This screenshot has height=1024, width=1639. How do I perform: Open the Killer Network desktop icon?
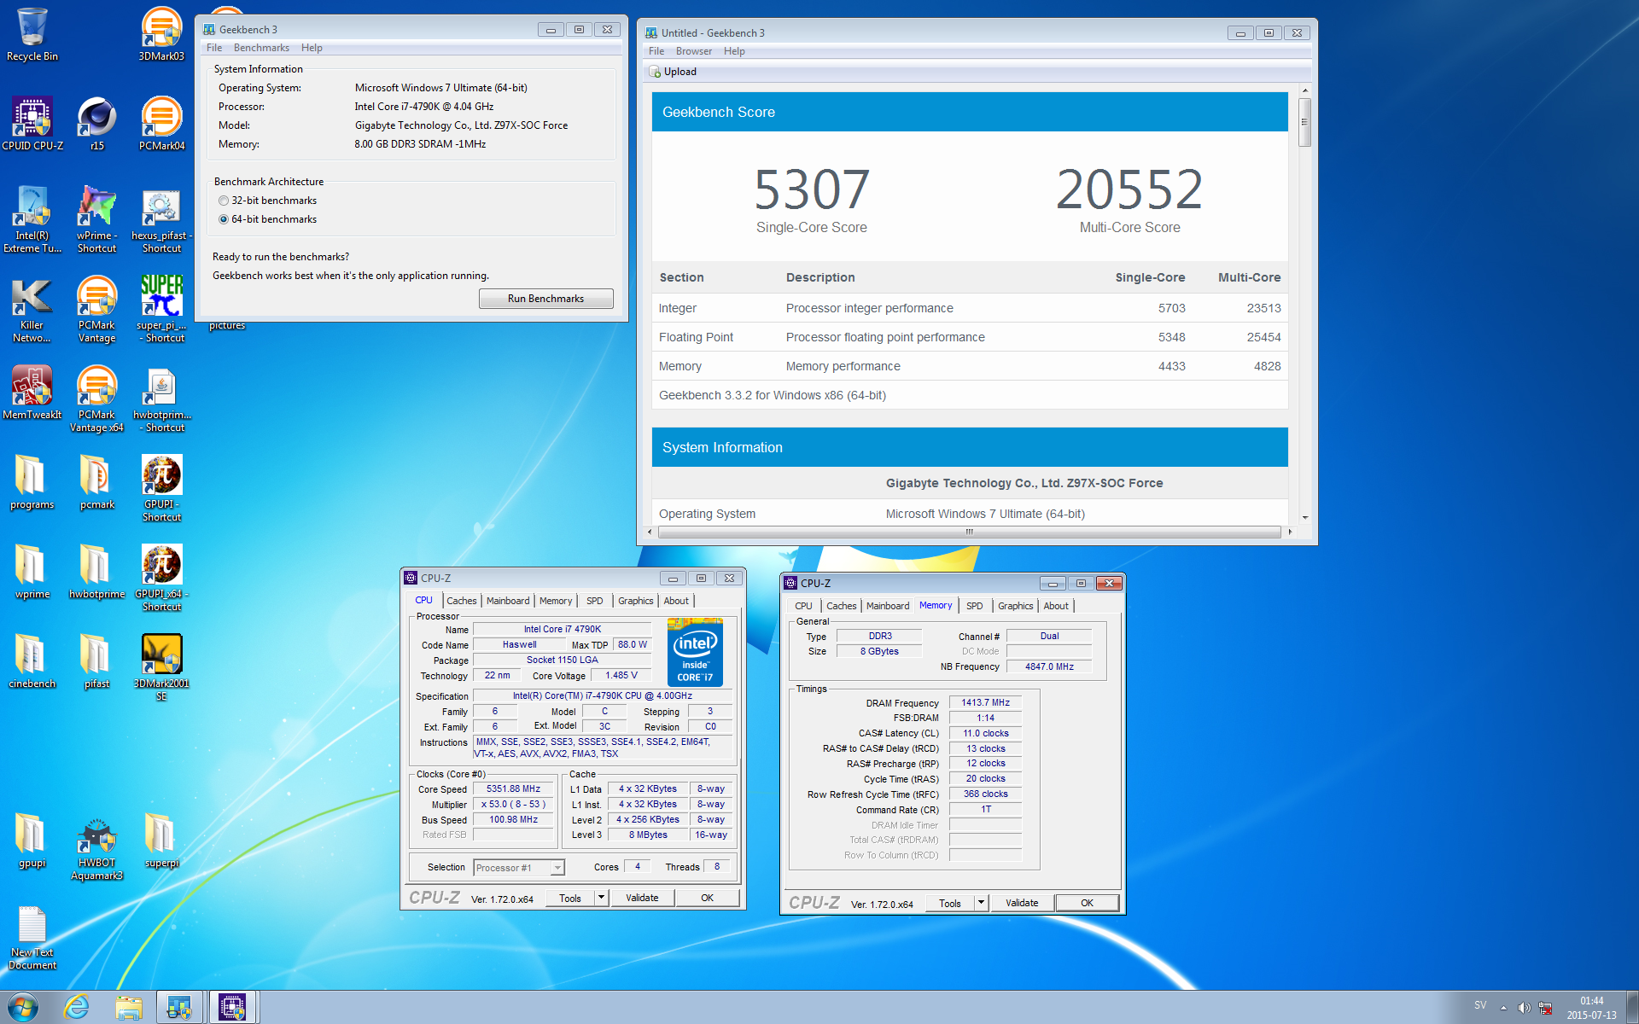click(x=32, y=309)
